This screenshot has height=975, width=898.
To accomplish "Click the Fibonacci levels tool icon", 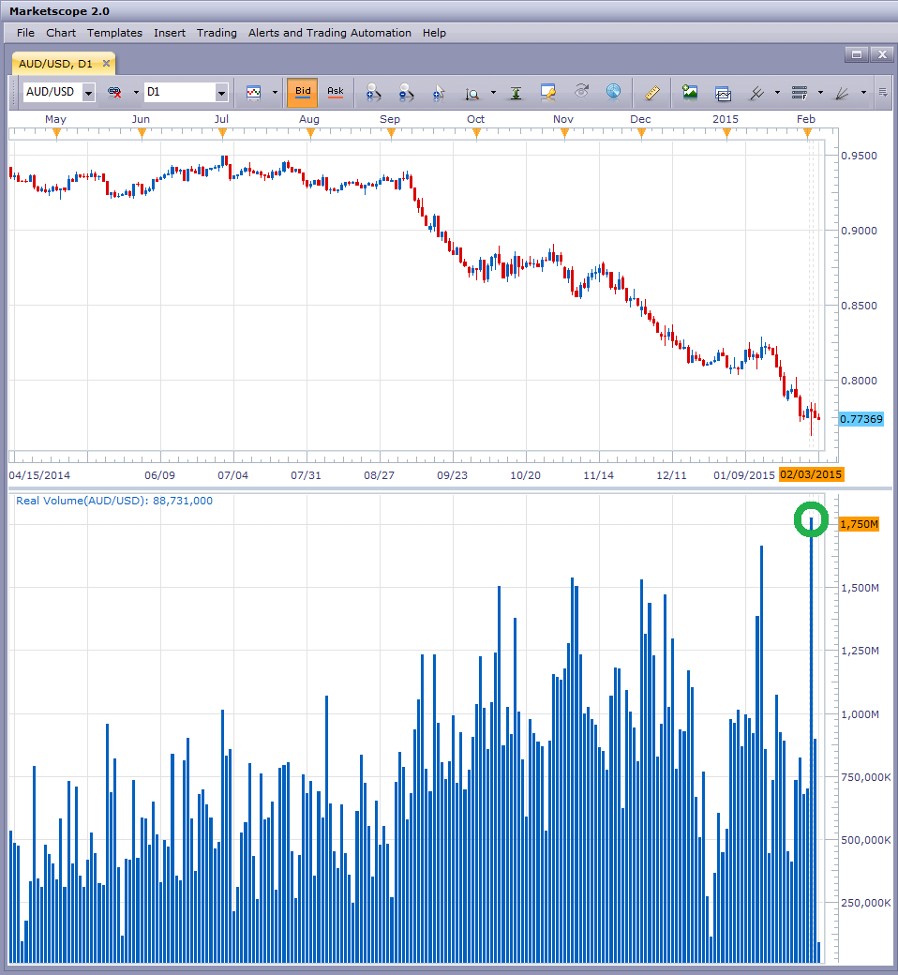I will pos(800,93).
